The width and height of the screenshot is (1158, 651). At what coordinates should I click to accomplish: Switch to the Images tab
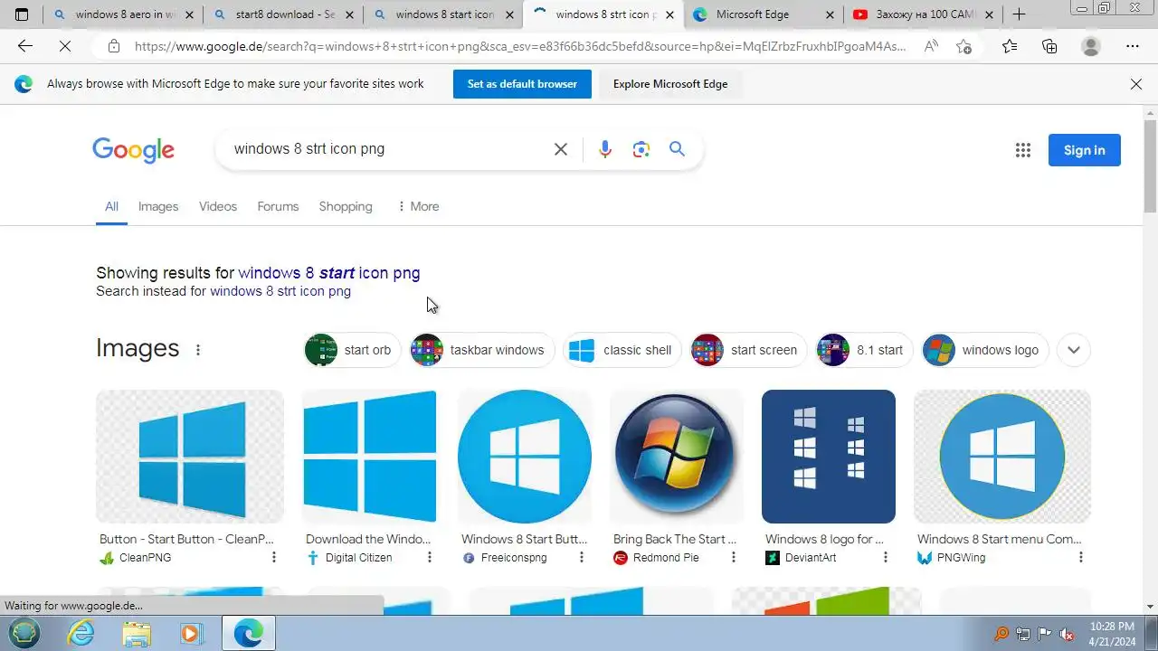158,206
